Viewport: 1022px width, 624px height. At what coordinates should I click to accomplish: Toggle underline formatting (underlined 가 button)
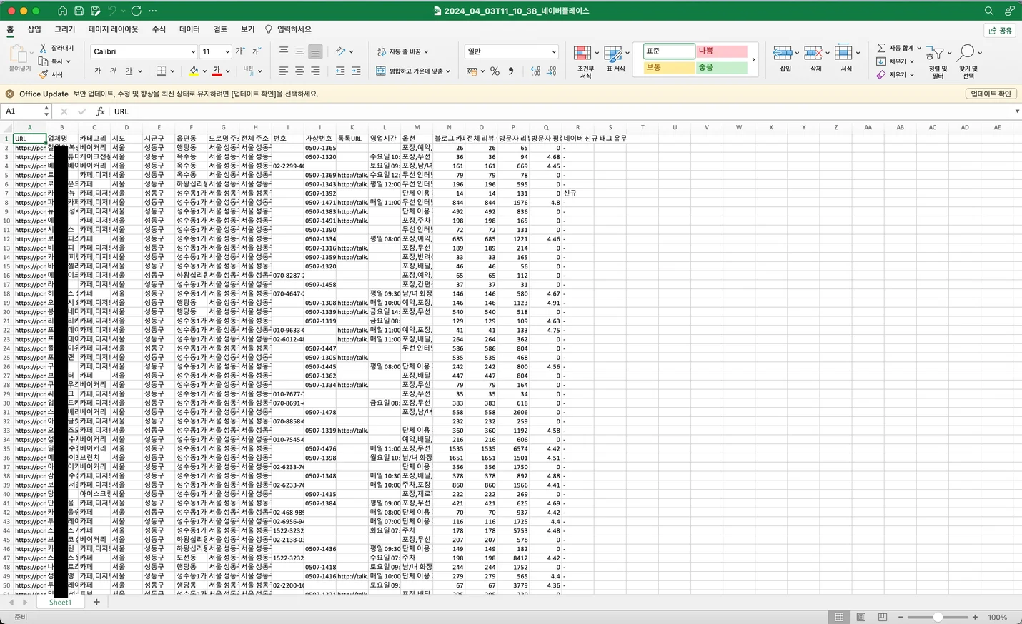click(129, 71)
